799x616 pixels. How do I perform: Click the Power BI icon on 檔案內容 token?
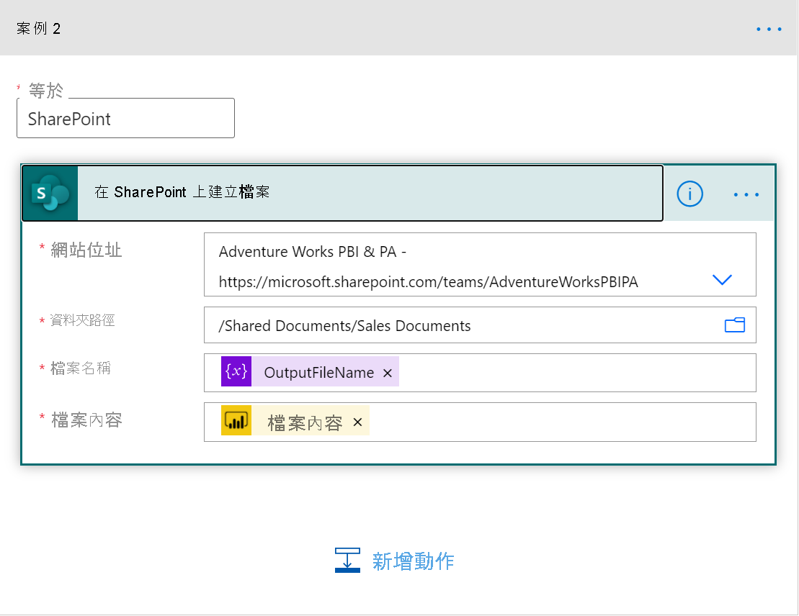(236, 420)
